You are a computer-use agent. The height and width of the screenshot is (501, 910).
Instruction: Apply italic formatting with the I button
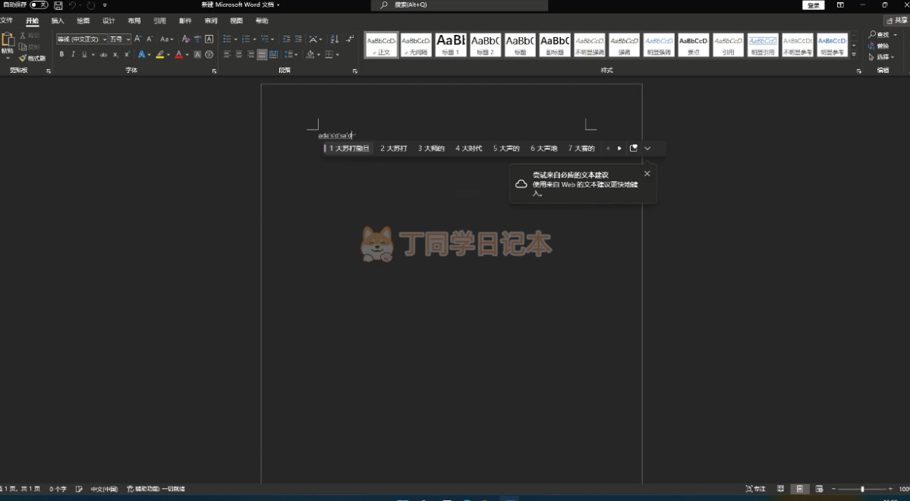[73, 55]
